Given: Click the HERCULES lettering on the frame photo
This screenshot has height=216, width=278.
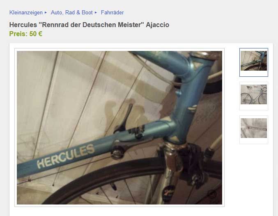Looking at the screenshot, I should (x=66, y=156).
